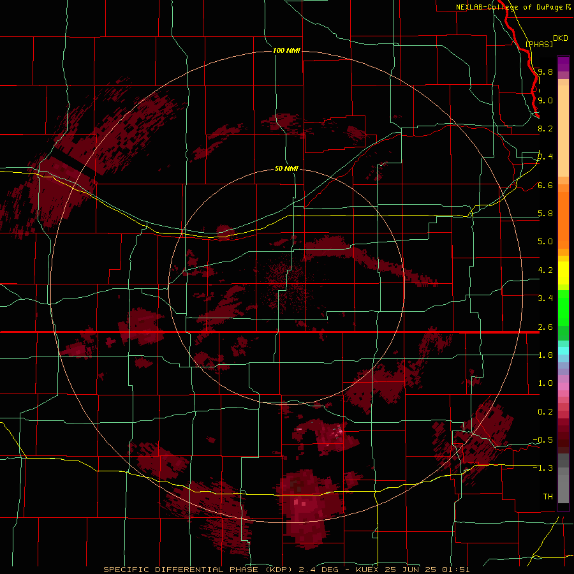
Task: Click the 50 NMI range ring label
Action: click(286, 168)
